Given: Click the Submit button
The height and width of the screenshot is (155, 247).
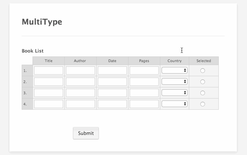Looking at the screenshot, I should tap(86, 133).
